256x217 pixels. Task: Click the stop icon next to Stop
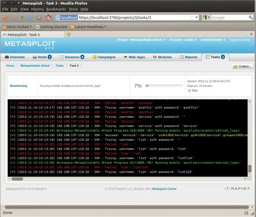(x=189, y=91)
